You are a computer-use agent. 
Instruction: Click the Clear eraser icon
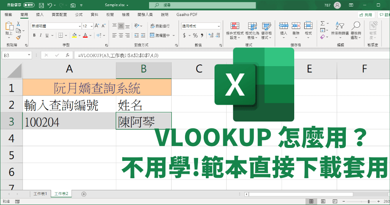coord(322,37)
